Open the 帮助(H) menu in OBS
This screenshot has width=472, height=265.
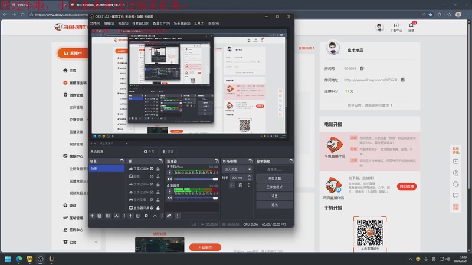[x=214, y=24]
